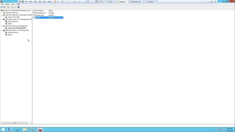Collapse SQL Native Client 11.0 Configuration (32bit)
Viewport: 235px width, 132px height.
[x=2, y=19]
